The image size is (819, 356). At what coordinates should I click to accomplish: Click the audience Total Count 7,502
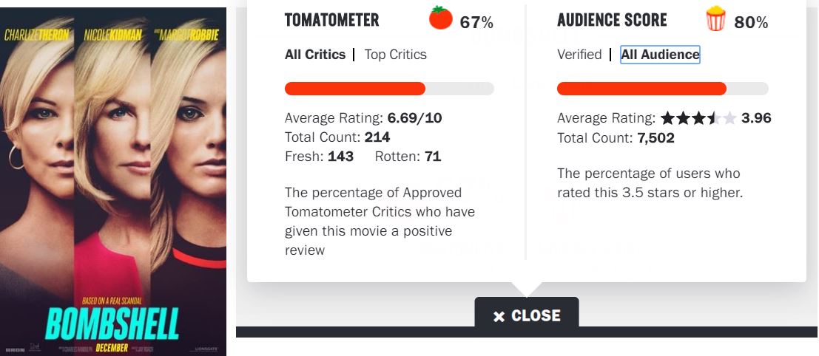coord(616,138)
